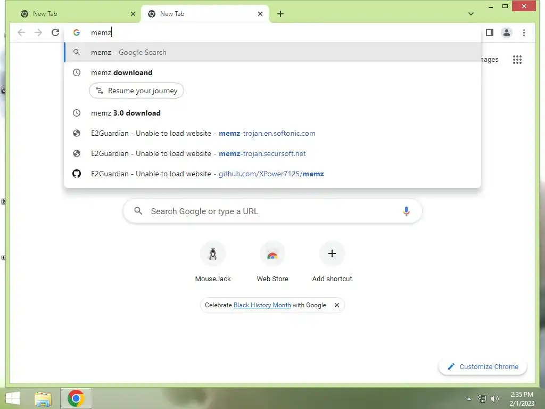Open the Google apps grid
The width and height of the screenshot is (545, 409).
(x=517, y=60)
